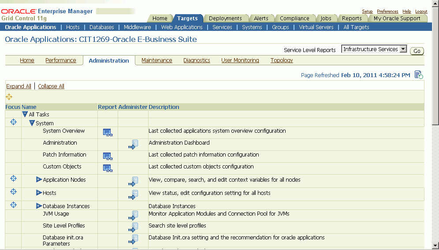Open the Preferences link

(387, 11)
